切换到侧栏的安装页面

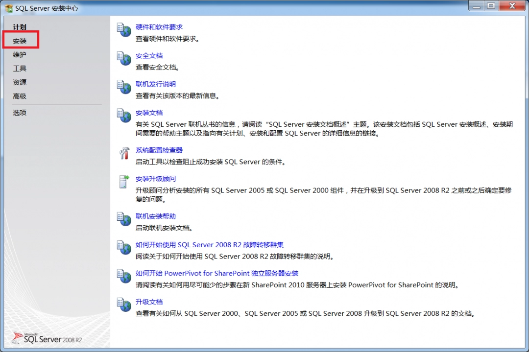click(x=20, y=41)
